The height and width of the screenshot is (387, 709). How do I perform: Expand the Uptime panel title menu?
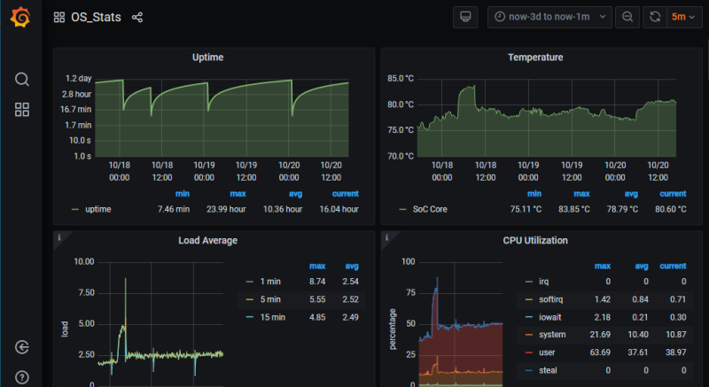pyautogui.click(x=208, y=58)
